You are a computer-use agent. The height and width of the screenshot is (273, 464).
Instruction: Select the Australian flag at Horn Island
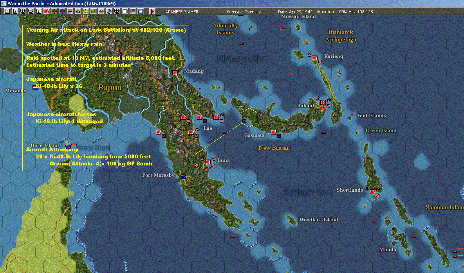(x=68, y=147)
